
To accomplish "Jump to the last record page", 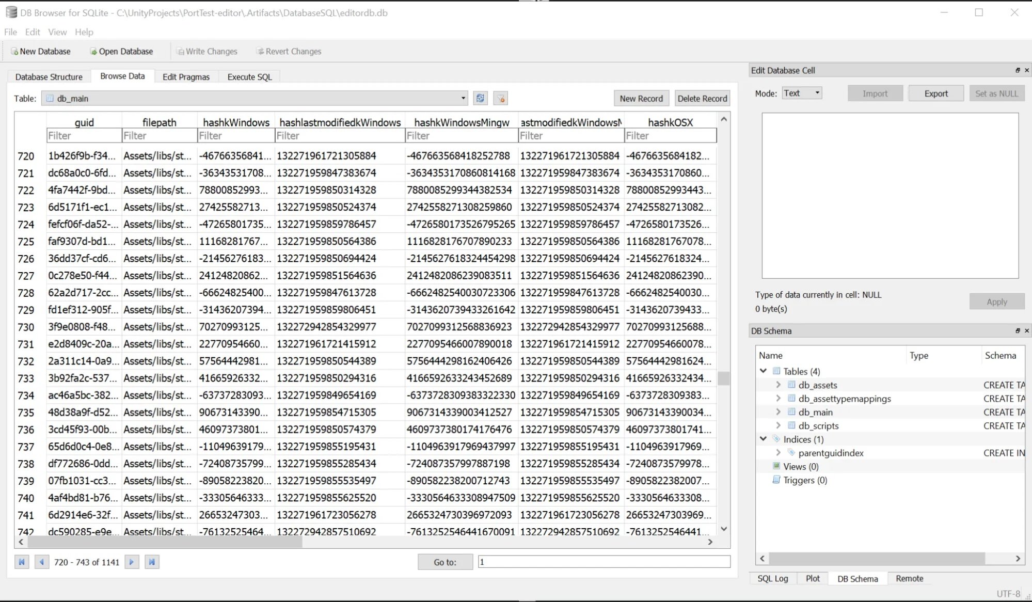I will [152, 562].
